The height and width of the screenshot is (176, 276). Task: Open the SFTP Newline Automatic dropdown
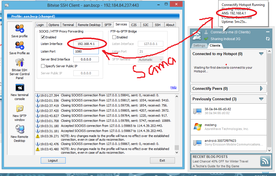point(151,60)
